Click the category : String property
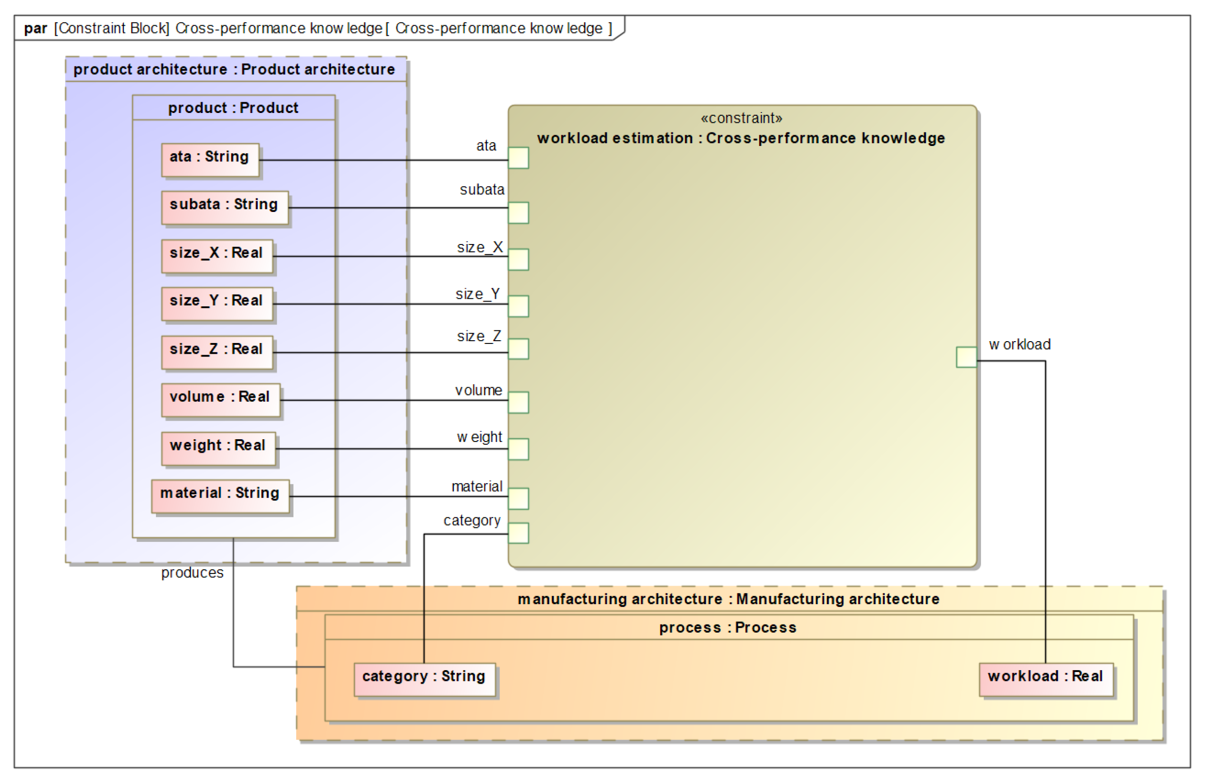Image resolution: width=1208 pixels, height=784 pixels. click(425, 679)
